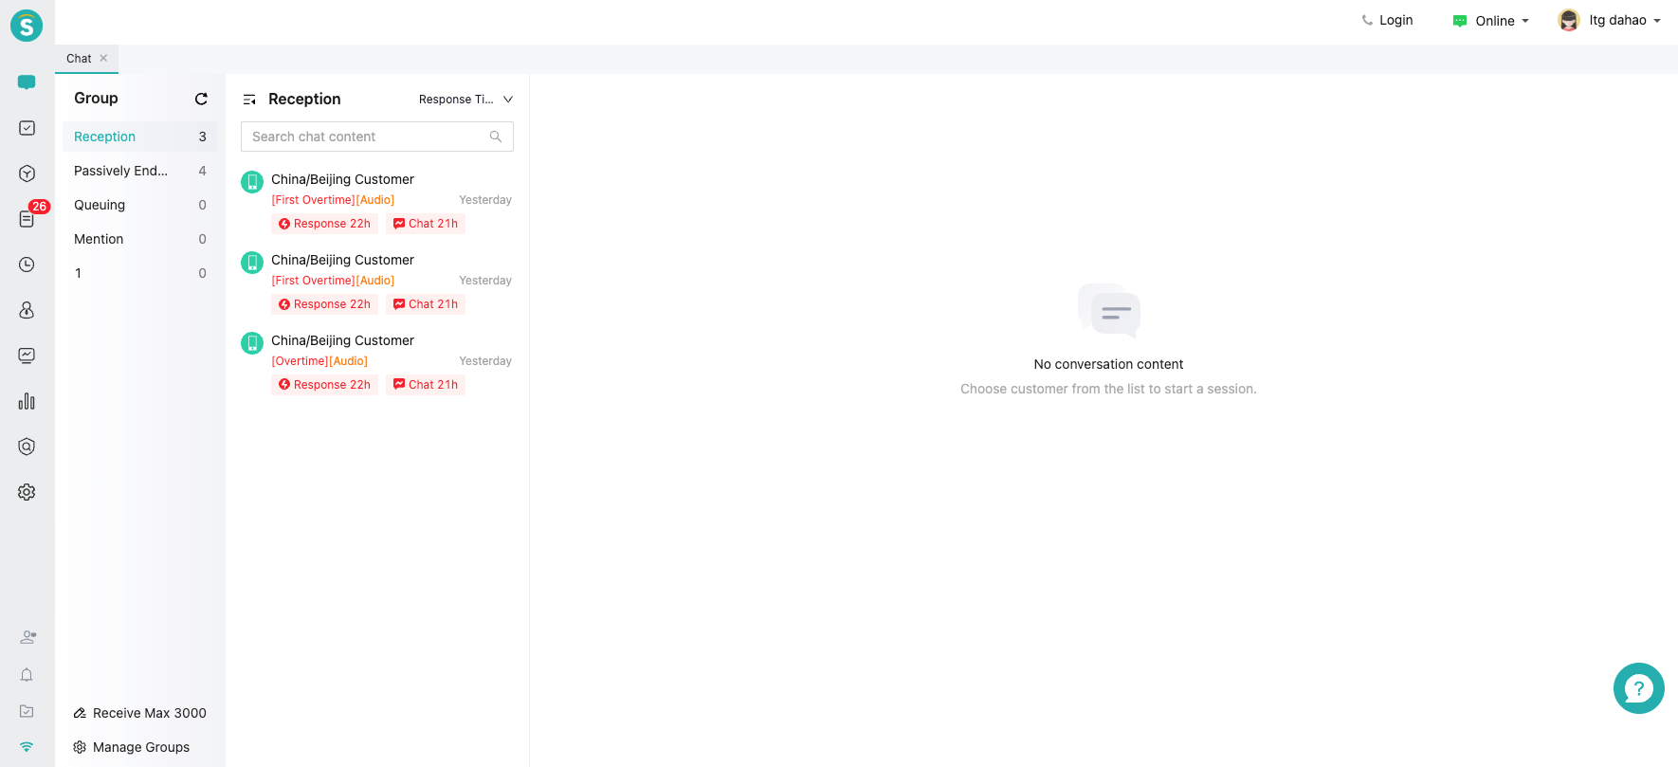Open the bar chart statistics icon
The image size is (1678, 767).
[27, 401]
